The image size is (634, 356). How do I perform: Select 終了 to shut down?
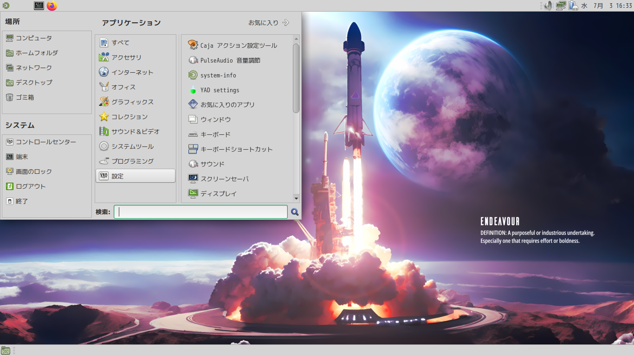tap(47, 201)
